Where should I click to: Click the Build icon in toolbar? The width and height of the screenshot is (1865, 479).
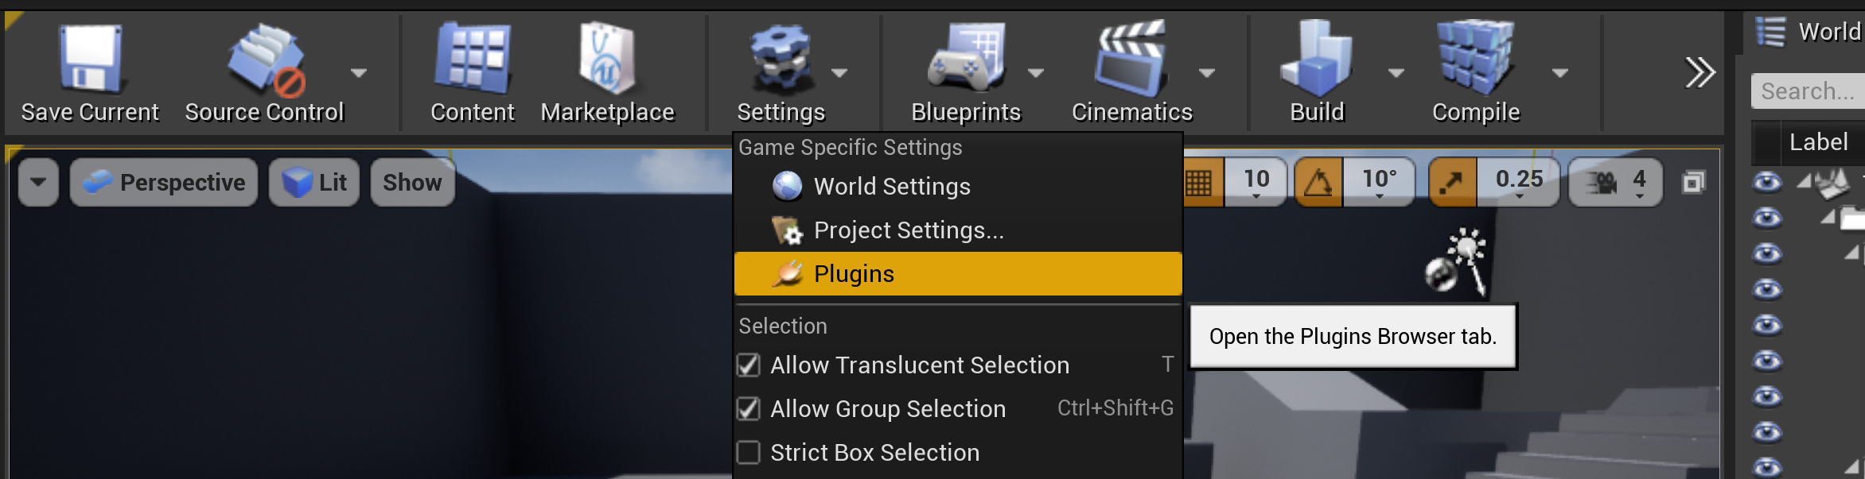[1317, 59]
